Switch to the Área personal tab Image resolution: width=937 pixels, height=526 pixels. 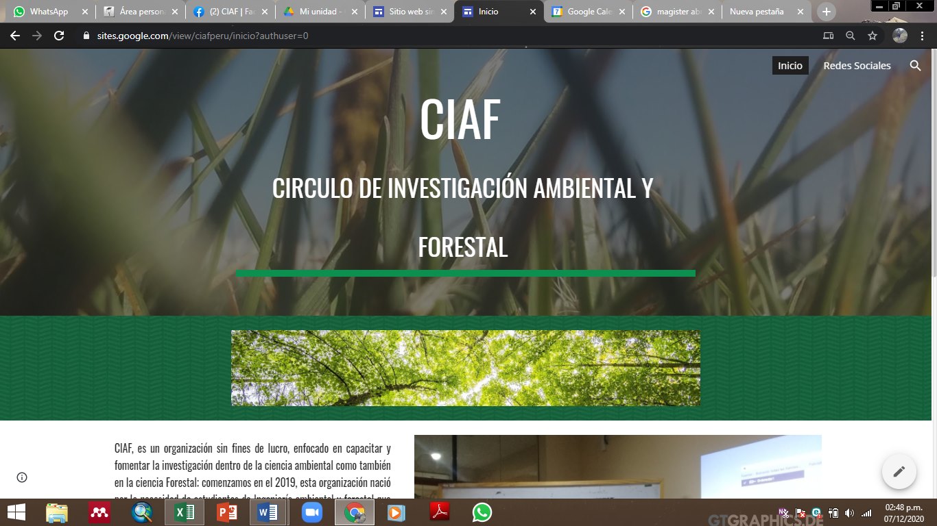(140, 12)
